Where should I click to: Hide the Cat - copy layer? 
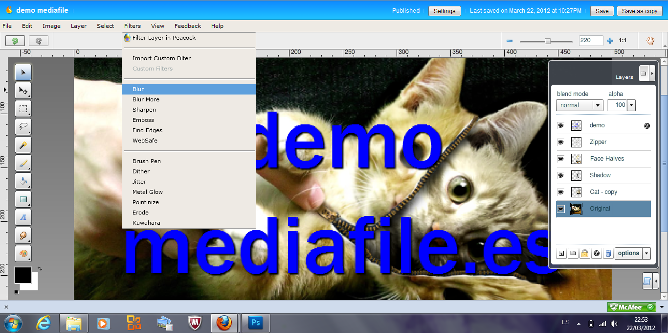click(560, 192)
